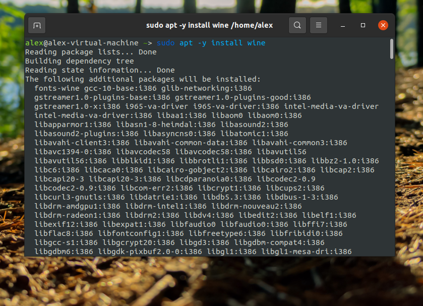Open the hamburger menu in the header

(x=318, y=25)
